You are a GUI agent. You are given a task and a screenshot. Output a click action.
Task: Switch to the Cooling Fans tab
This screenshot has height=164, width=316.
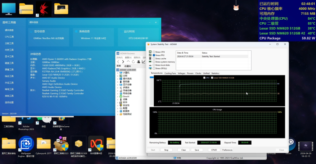coord(170,73)
